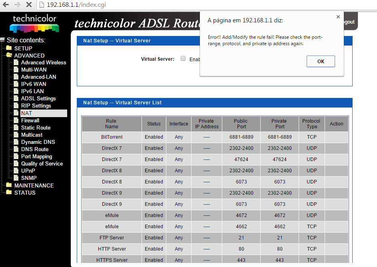Click the page icon beside Dynamic DNS
The height and width of the screenshot is (267, 377).
tap(16, 142)
